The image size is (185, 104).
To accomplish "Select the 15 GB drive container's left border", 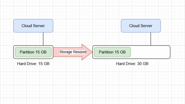I will [14, 52].
